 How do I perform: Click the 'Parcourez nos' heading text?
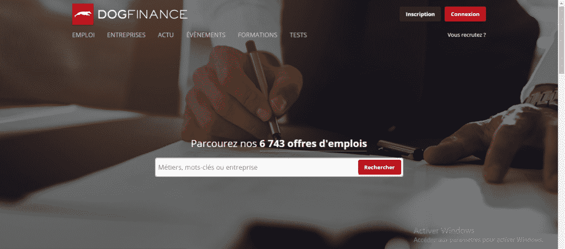pos(224,144)
